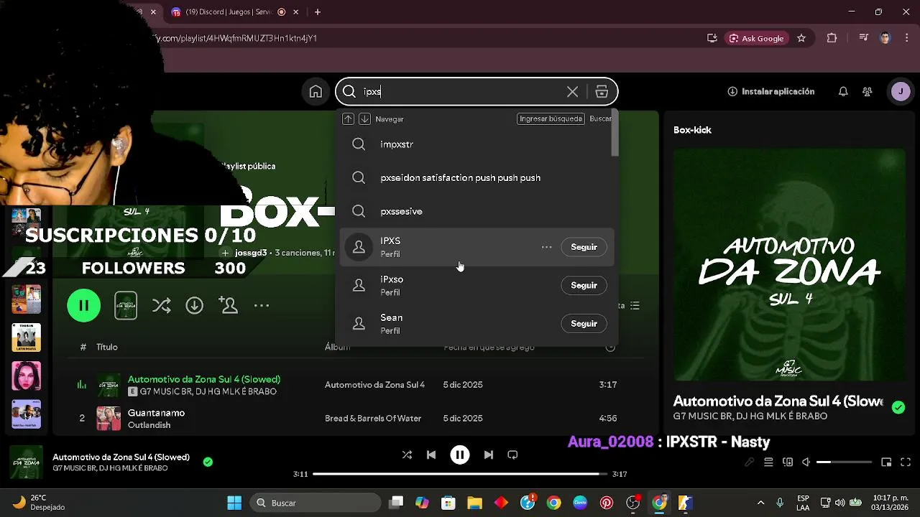920x517 pixels.
Task: Open notifications bell icon
Action: [x=843, y=92]
